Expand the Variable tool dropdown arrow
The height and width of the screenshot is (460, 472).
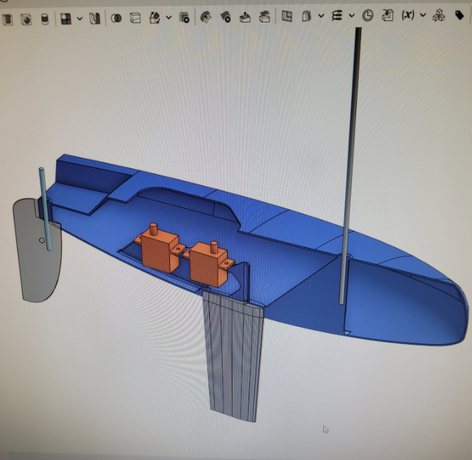[x=423, y=15]
